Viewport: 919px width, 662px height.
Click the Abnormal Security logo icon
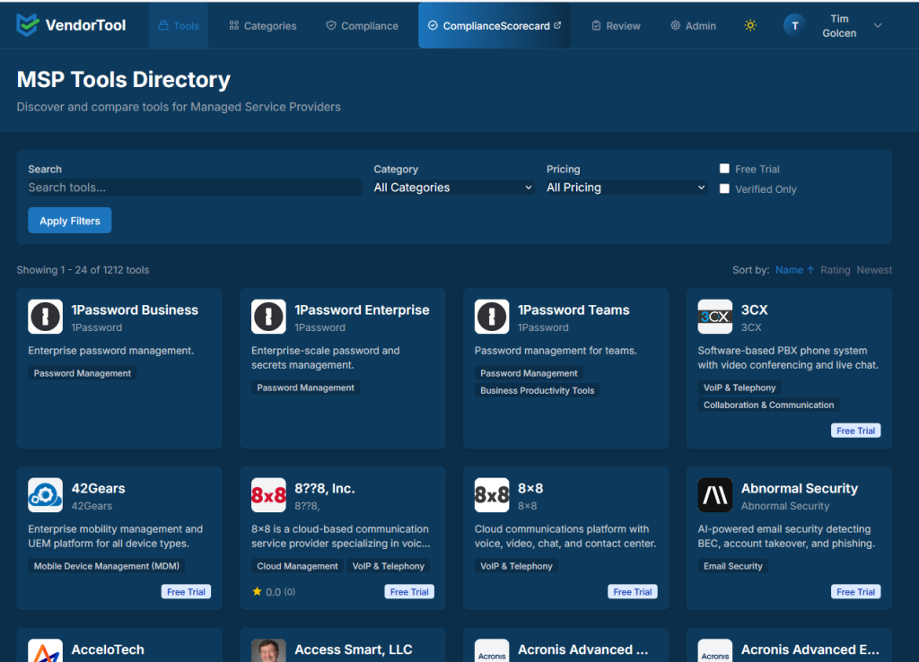pos(715,494)
